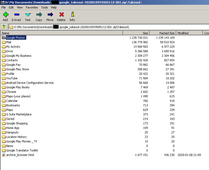This screenshot has height=170, width=209.
Task: Open the Help menu
Action: tap(54, 7)
